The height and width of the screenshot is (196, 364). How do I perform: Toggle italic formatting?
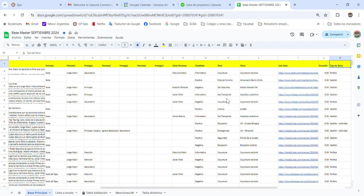tap(144, 45)
